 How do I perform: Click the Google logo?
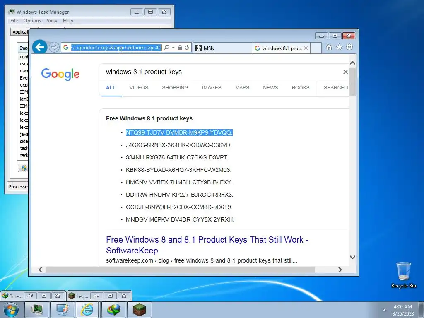(60, 74)
